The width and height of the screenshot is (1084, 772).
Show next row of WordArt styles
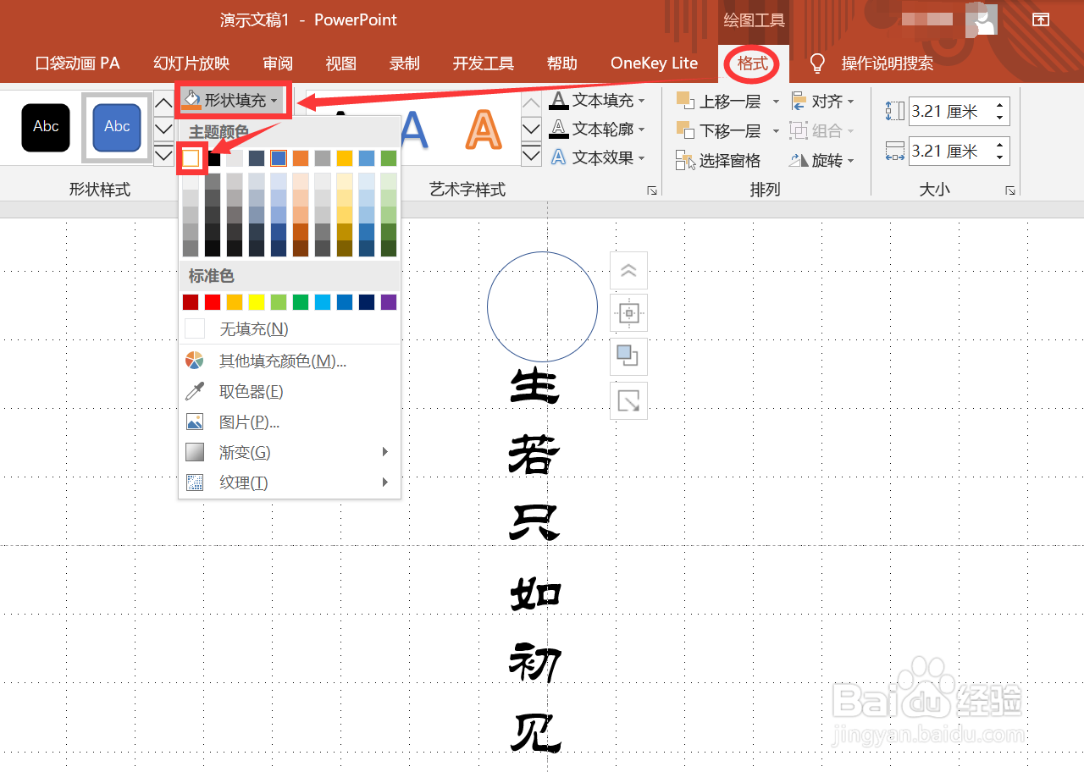tap(531, 130)
